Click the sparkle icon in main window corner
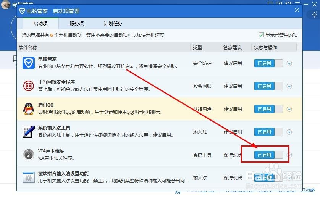 click(x=314, y=14)
